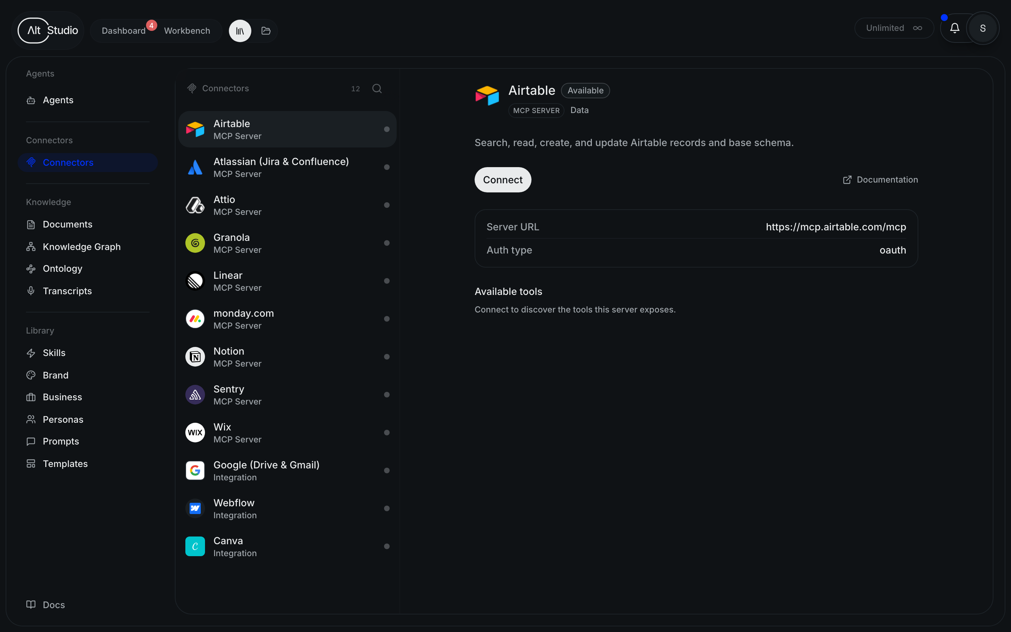Click the Transcripts microphone icon
Viewport: 1011px width, 632px height.
[31, 291]
